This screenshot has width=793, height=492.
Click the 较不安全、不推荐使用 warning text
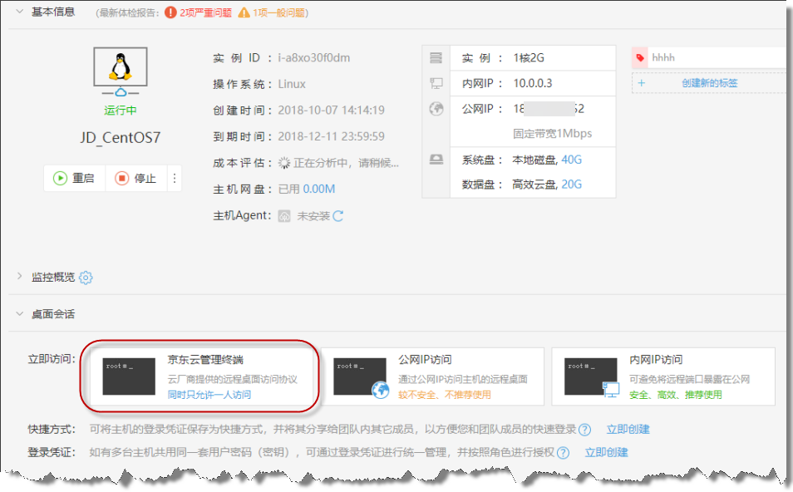445,395
